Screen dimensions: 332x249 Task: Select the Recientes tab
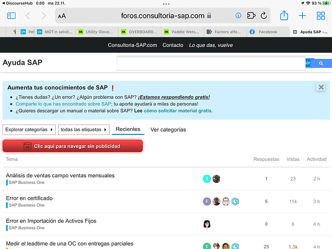point(128,129)
